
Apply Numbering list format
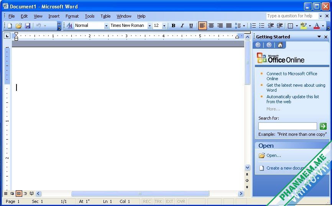253,26
